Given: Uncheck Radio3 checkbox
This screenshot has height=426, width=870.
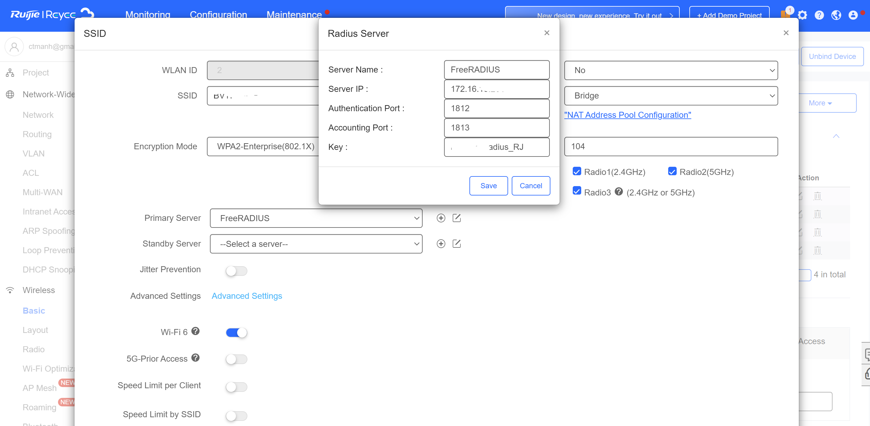Looking at the screenshot, I should (x=577, y=191).
